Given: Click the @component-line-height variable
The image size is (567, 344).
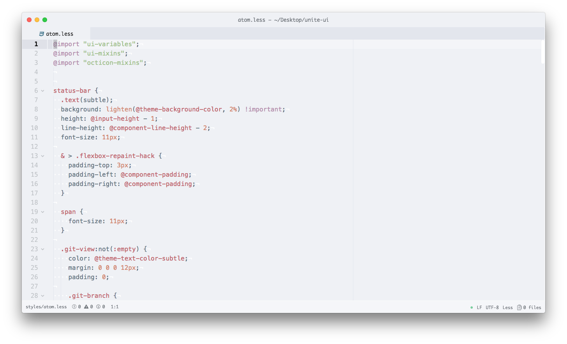Looking at the screenshot, I should click(x=151, y=128).
